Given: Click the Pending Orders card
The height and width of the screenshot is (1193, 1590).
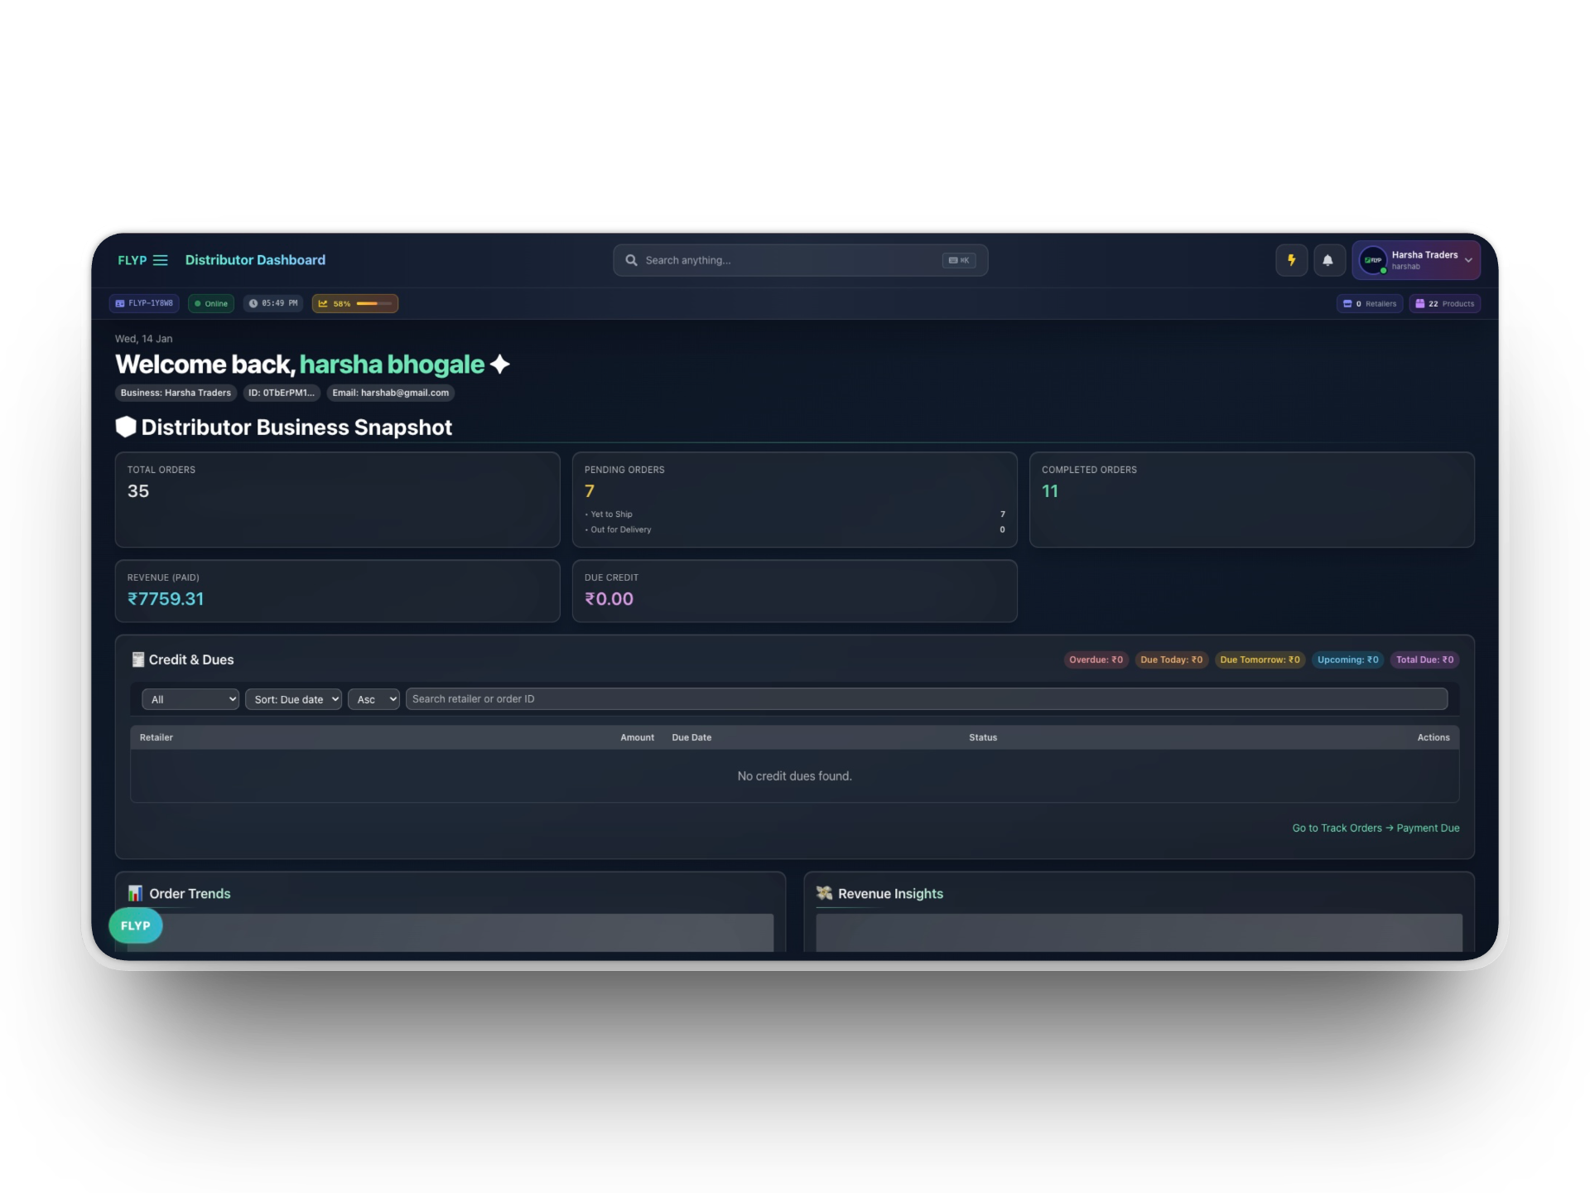Looking at the screenshot, I should tap(794, 499).
